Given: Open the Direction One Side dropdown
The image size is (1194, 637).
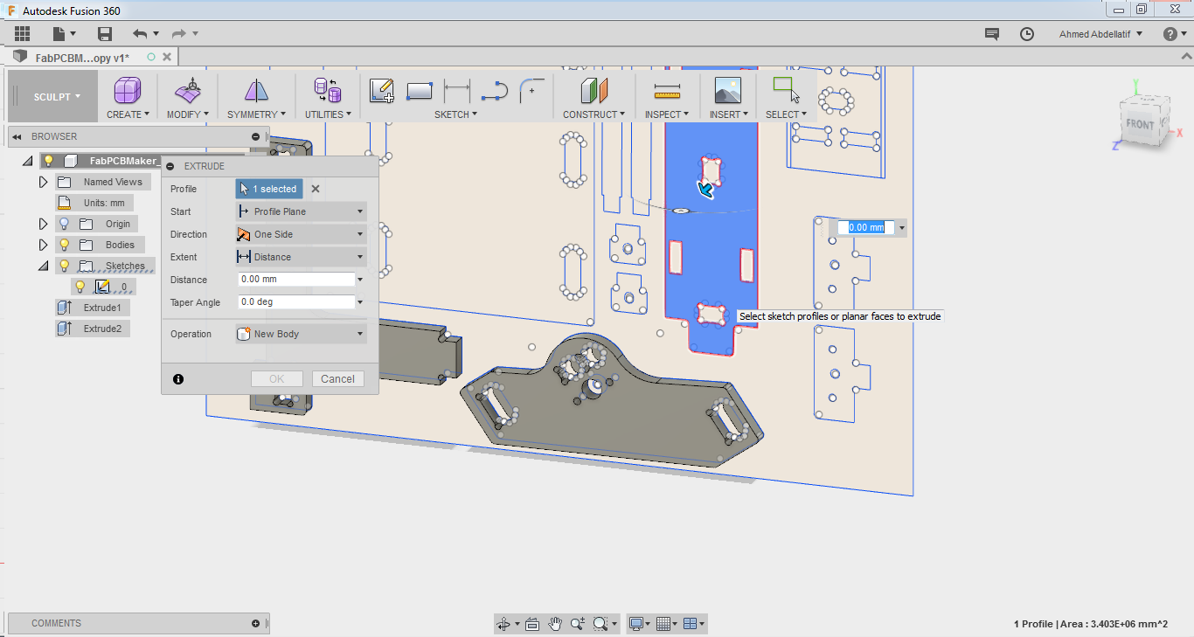Looking at the screenshot, I should (301, 234).
